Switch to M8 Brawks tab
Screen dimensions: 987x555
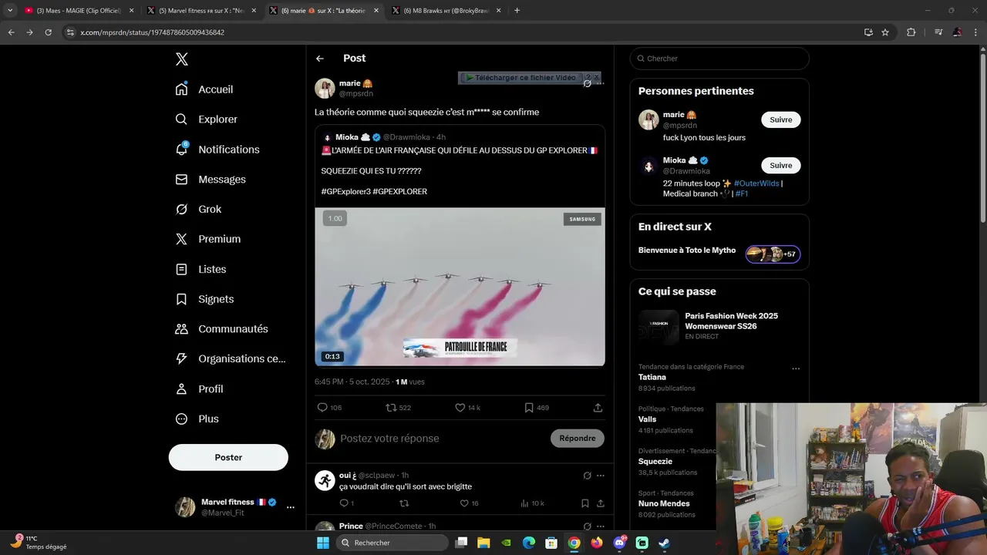click(x=446, y=11)
